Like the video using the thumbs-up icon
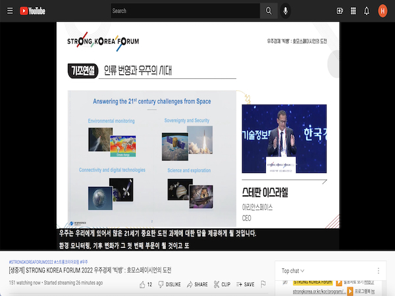Viewport: 395px width, 296px height. tap(142, 284)
